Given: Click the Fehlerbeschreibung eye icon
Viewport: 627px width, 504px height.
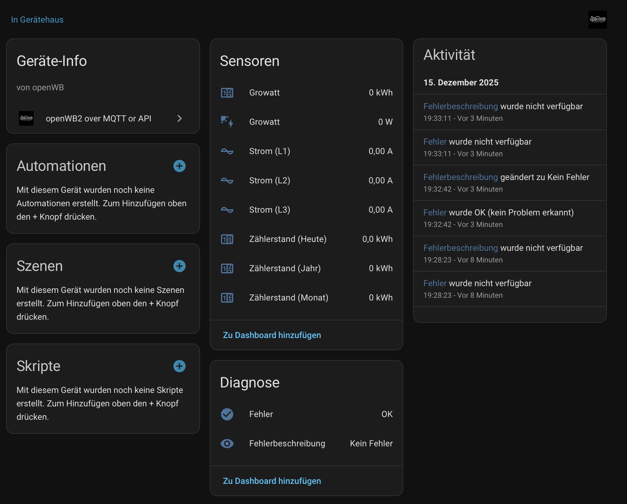Looking at the screenshot, I should 227,443.
